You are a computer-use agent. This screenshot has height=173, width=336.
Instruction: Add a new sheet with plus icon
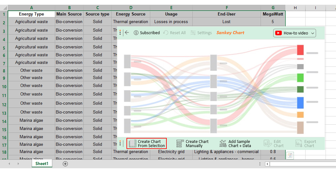[x=65, y=164]
